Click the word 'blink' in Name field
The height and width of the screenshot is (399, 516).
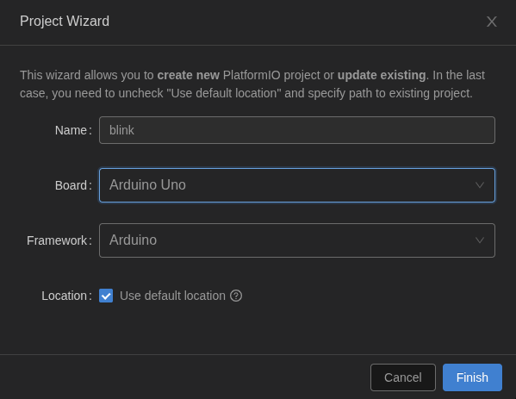121,130
